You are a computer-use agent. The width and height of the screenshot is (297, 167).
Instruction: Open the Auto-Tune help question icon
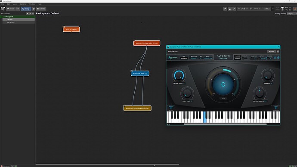pos(278,58)
